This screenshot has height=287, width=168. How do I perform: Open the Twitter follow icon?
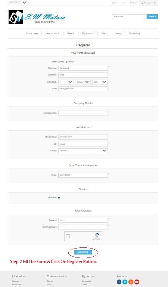pyautogui.click(x=125, y=282)
